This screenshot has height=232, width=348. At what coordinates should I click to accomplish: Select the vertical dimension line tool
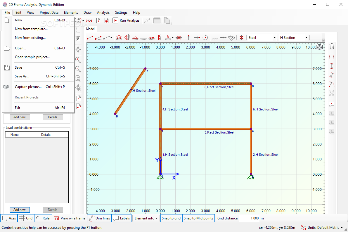pos(332,66)
